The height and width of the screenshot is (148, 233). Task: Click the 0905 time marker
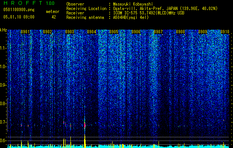click(x=114, y=32)
